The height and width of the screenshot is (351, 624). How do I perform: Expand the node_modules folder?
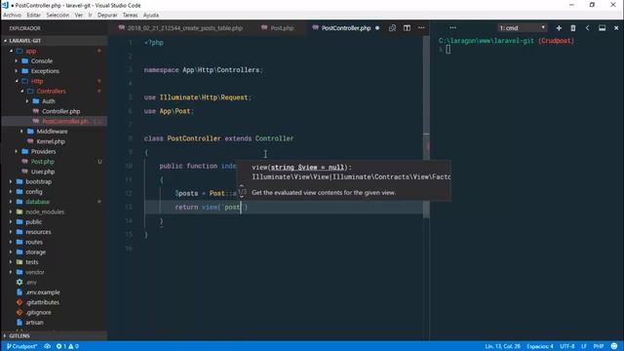pyautogui.click(x=45, y=212)
